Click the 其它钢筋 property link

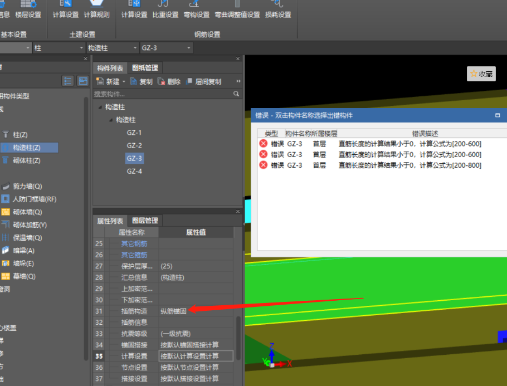[x=134, y=243]
